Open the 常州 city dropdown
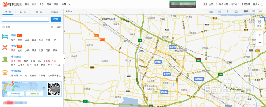 69,12
